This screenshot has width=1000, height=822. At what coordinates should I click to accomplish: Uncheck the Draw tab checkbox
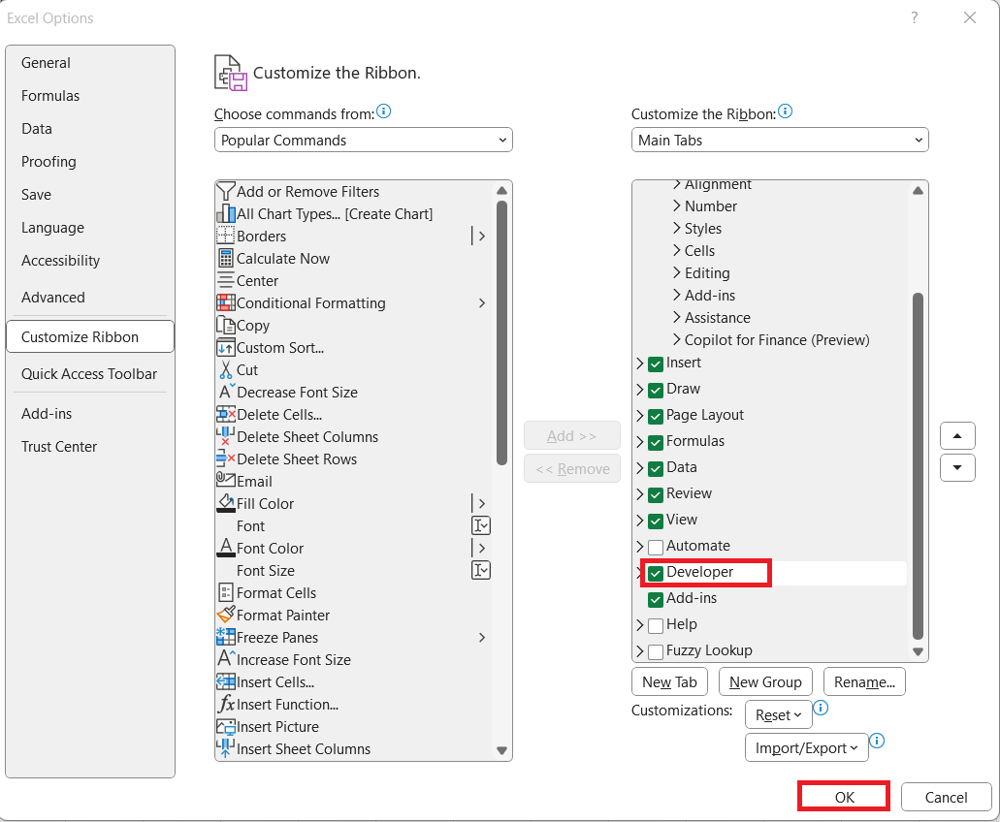655,390
